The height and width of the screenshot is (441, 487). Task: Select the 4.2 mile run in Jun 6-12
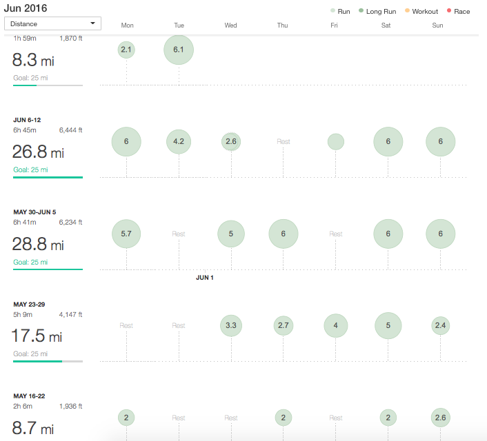(179, 142)
